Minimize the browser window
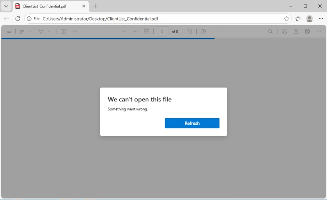 point(291,6)
